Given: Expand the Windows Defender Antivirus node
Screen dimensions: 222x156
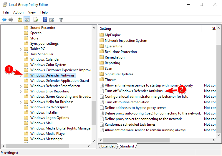Looking at the screenshot, I should (x=21, y=76).
